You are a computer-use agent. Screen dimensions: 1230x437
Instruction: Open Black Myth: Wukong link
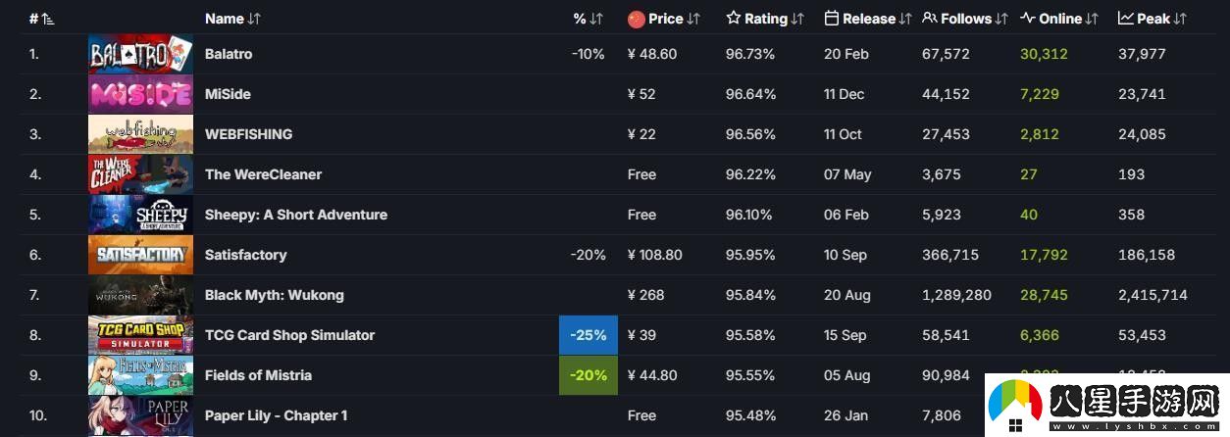275,295
